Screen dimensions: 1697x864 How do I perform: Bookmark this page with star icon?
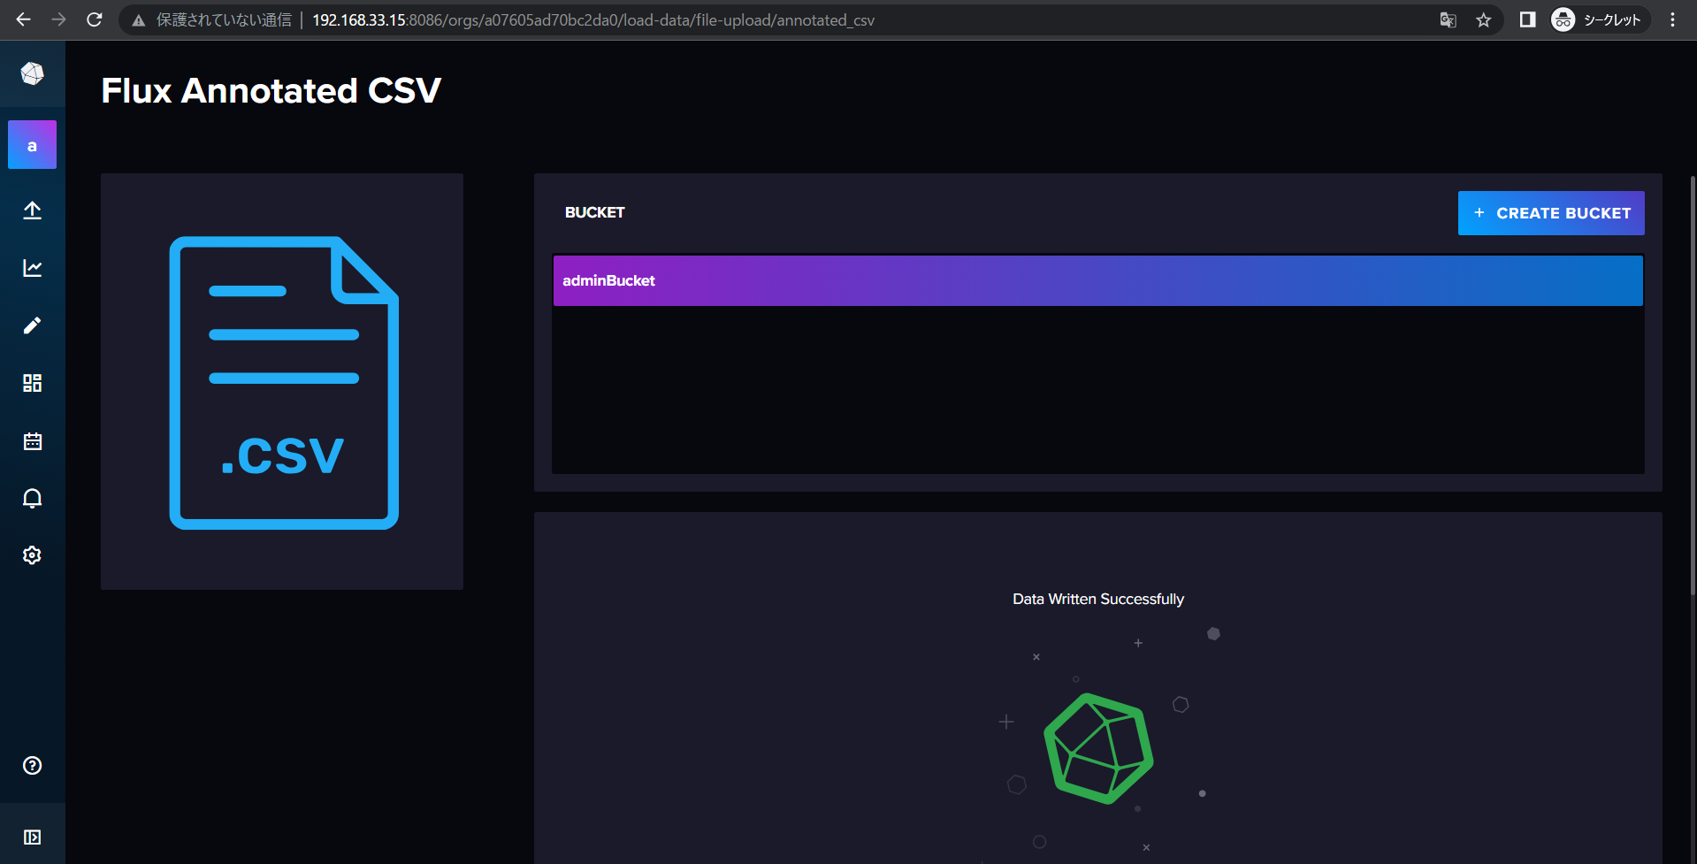[1483, 20]
